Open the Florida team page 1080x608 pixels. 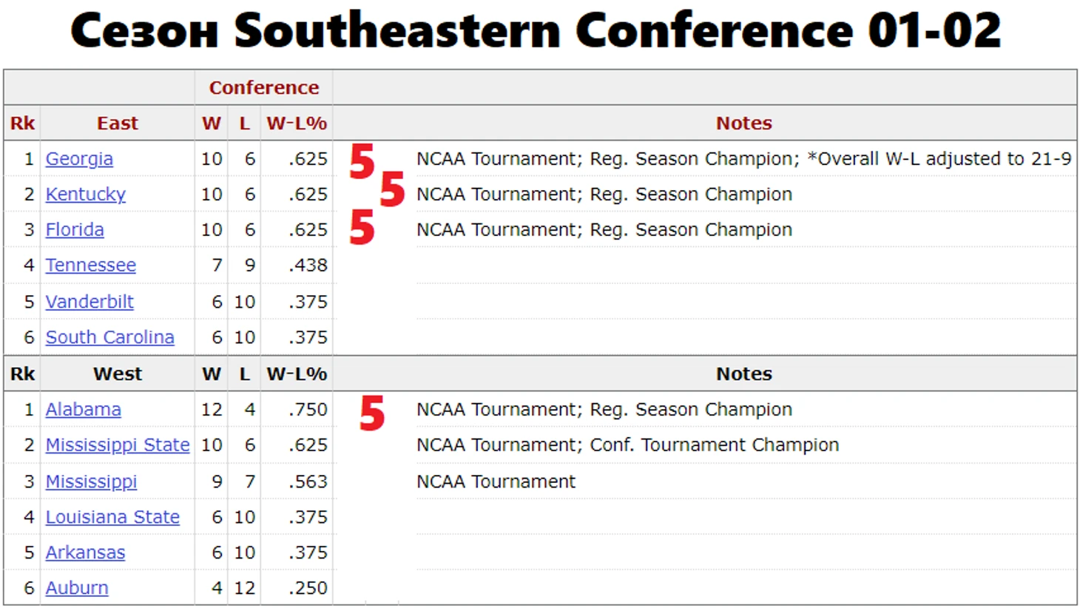(75, 230)
